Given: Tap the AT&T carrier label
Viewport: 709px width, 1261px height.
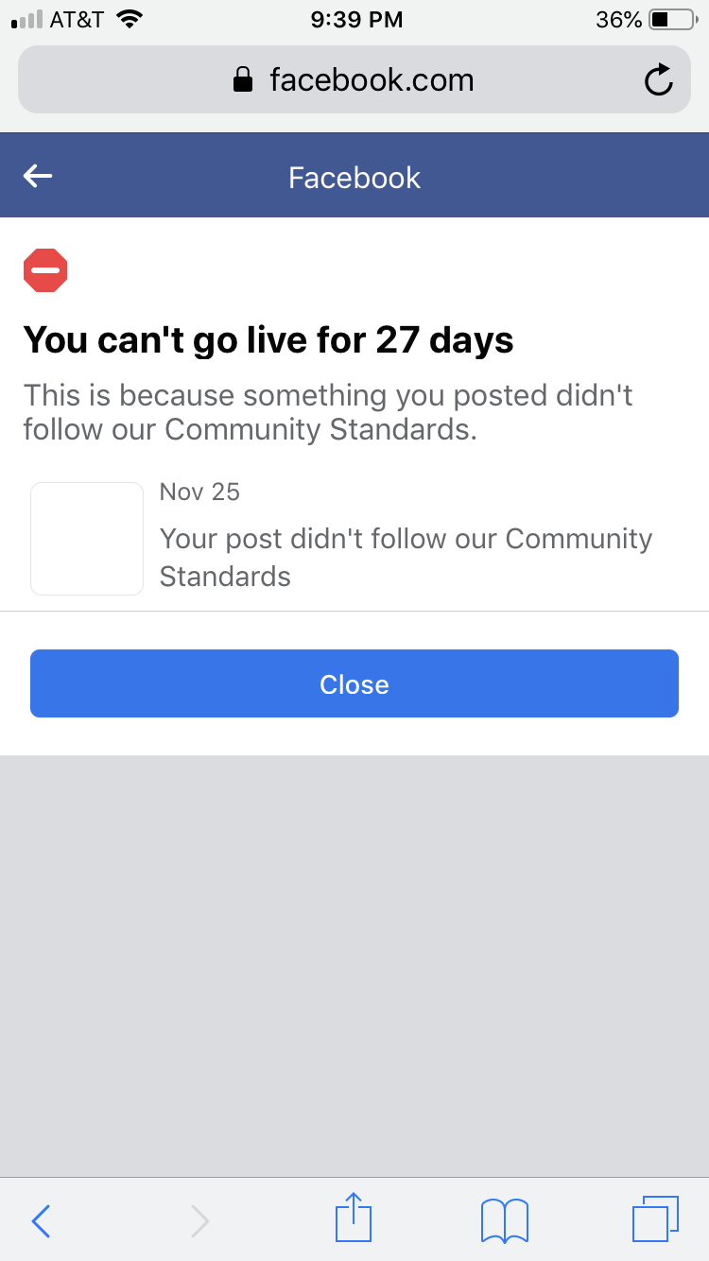Looking at the screenshot, I should tap(77, 20).
